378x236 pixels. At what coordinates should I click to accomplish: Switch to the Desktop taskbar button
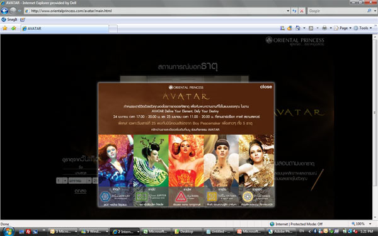(x=187, y=232)
